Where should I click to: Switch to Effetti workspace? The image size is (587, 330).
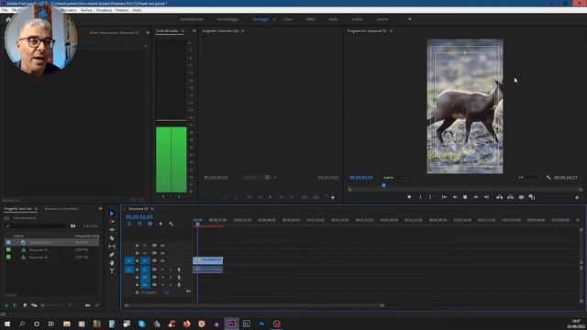[x=310, y=19]
